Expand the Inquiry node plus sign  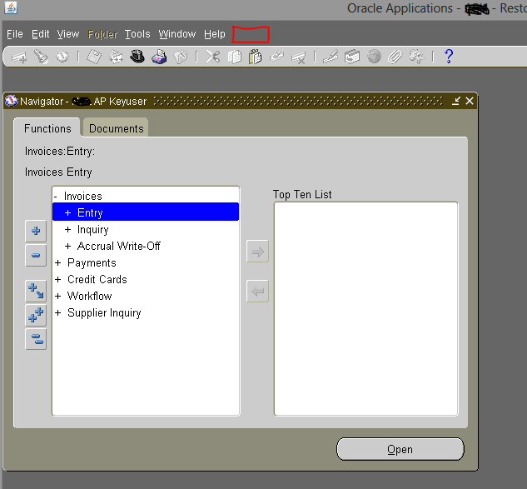click(x=68, y=229)
